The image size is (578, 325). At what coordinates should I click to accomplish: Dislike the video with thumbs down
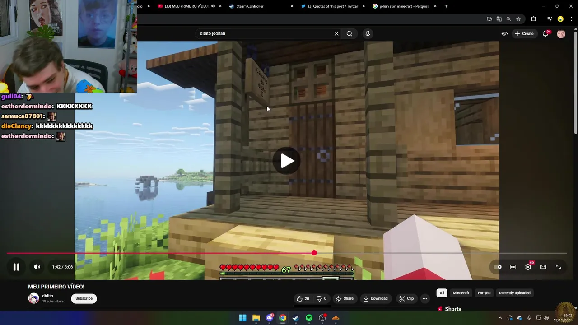click(x=322, y=298)
